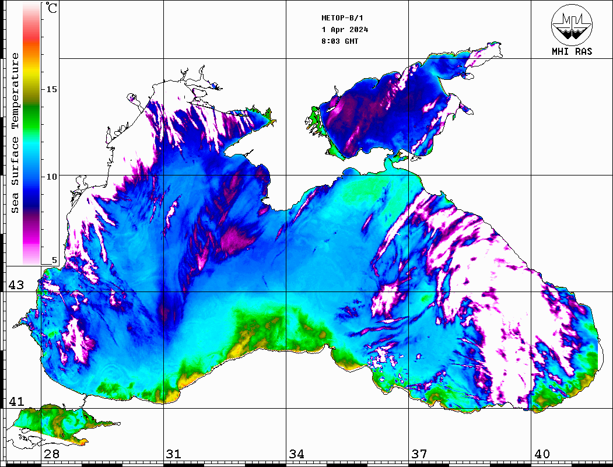Click the longitude 31 label
Image resolution: width=613 pixels, height=467 pixels.
click(174, 454)
